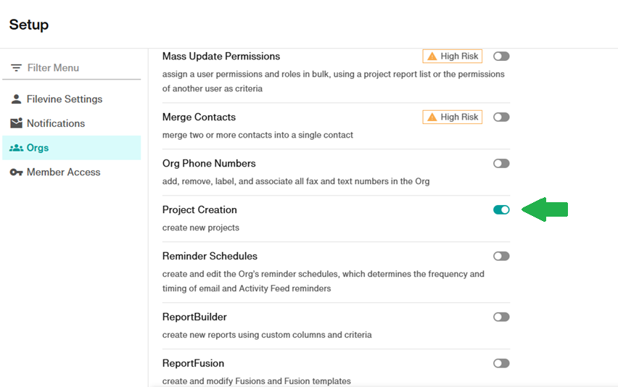Image resolution: width=618 pixels, height=387 pixels.
Task: Turn on the ReportFusion toggle
Action: pyautogui.click(x=501, y=363)
